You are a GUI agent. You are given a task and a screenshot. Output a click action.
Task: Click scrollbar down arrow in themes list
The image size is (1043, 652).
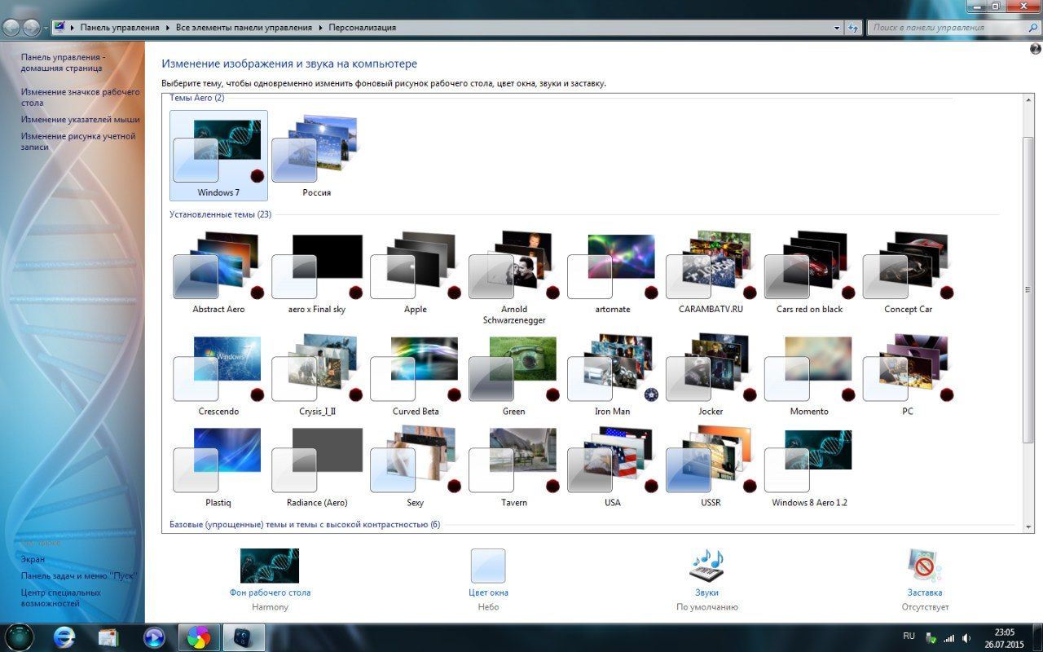[1028, 526]
